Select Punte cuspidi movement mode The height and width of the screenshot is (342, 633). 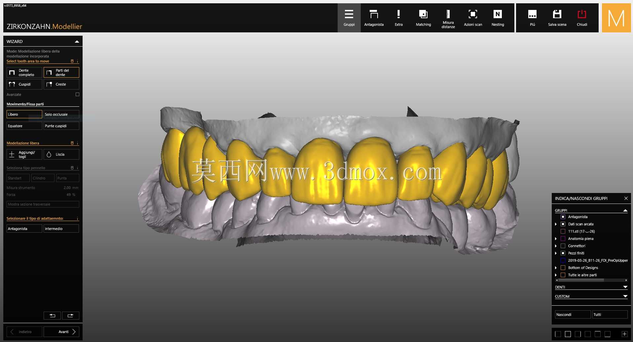(61, 126)
